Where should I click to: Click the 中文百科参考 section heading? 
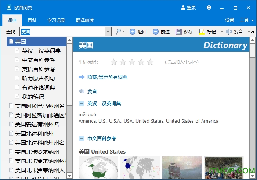coord(102,138)
